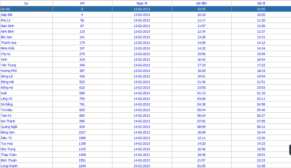The image size is (291, 168).
Task: Select the Chợ Sy station cell
Action: (26, 54)
